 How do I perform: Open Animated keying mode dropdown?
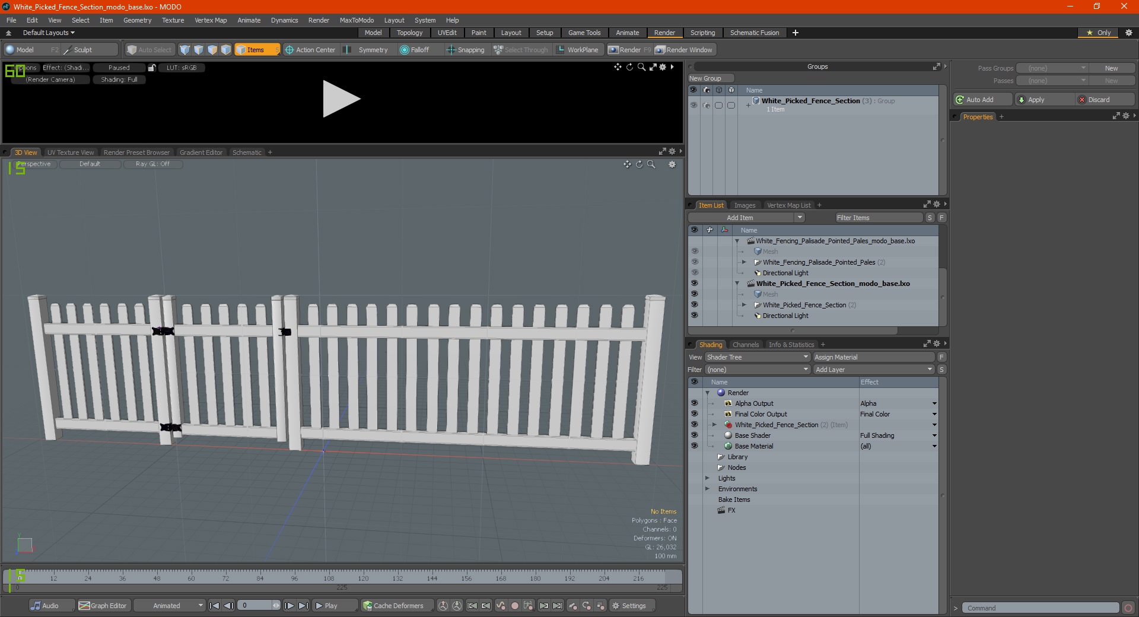(170, 606)
